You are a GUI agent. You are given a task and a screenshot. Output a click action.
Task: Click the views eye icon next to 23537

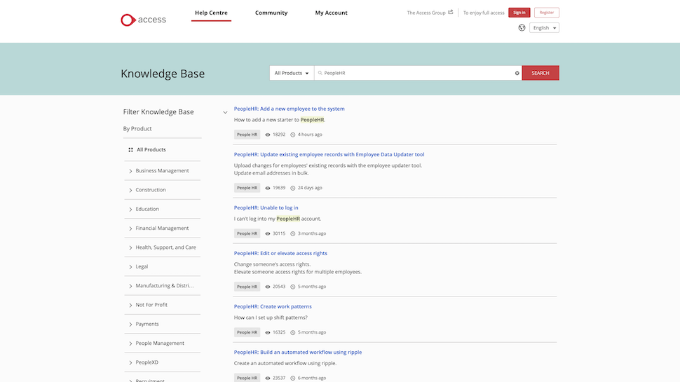[x=268, y=378]
